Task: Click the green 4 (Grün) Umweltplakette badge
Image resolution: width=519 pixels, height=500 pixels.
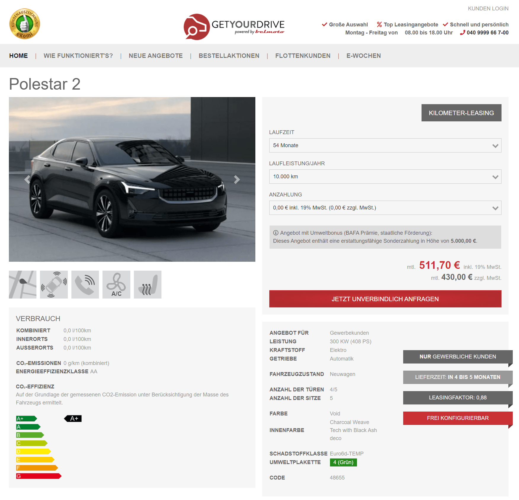Action: click(x=343, y=462)
